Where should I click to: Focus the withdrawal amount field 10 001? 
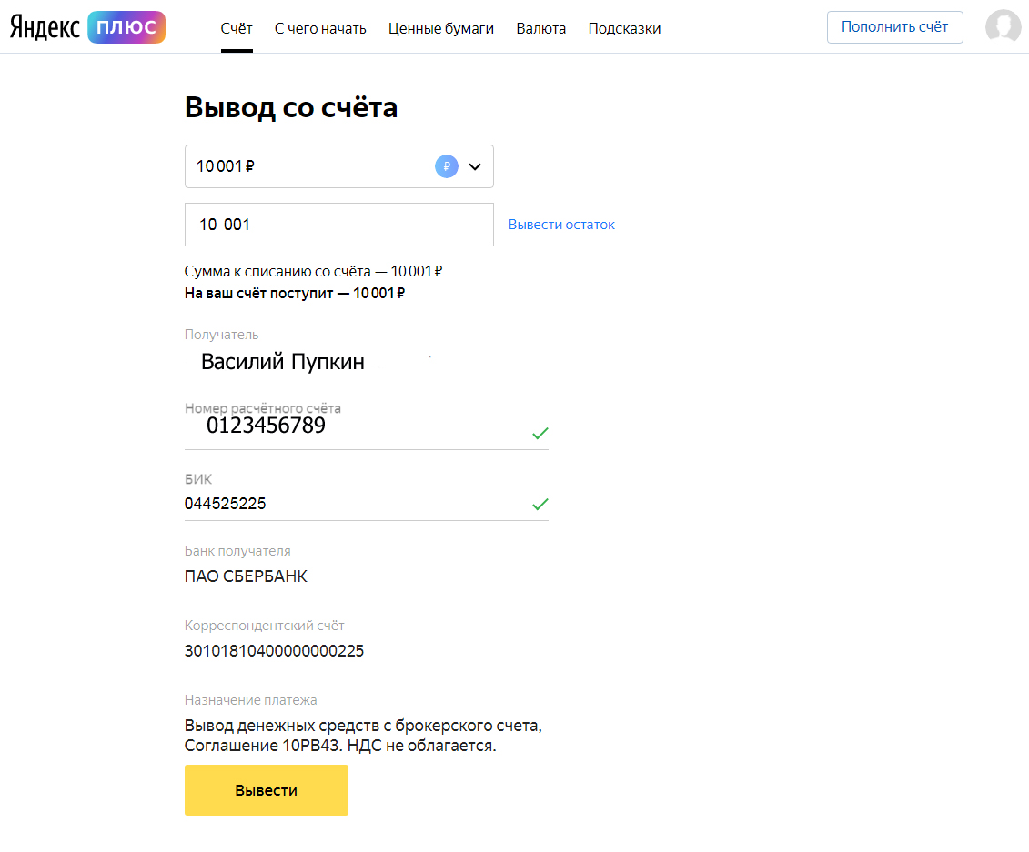(x=338, y=225)
